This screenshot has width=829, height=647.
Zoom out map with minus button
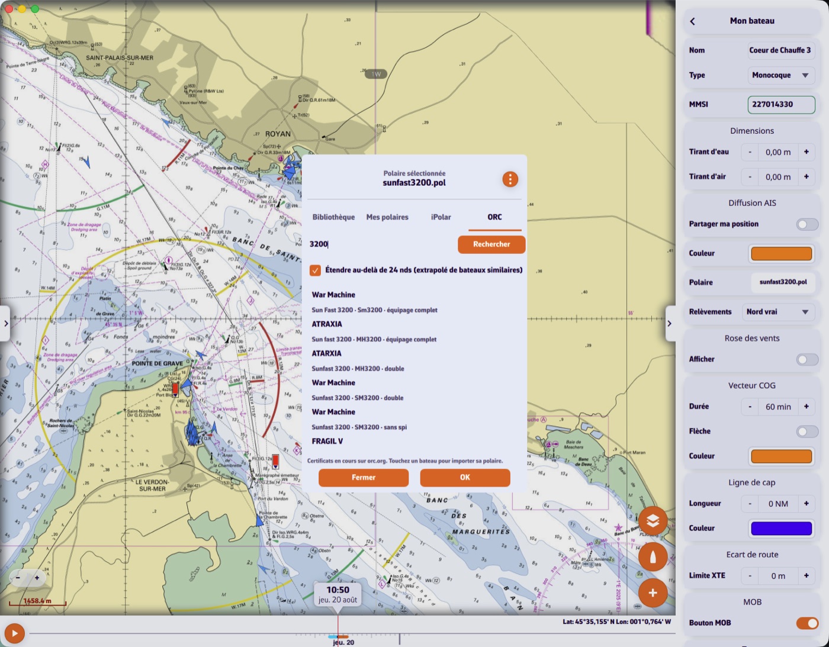coord(18,578)
